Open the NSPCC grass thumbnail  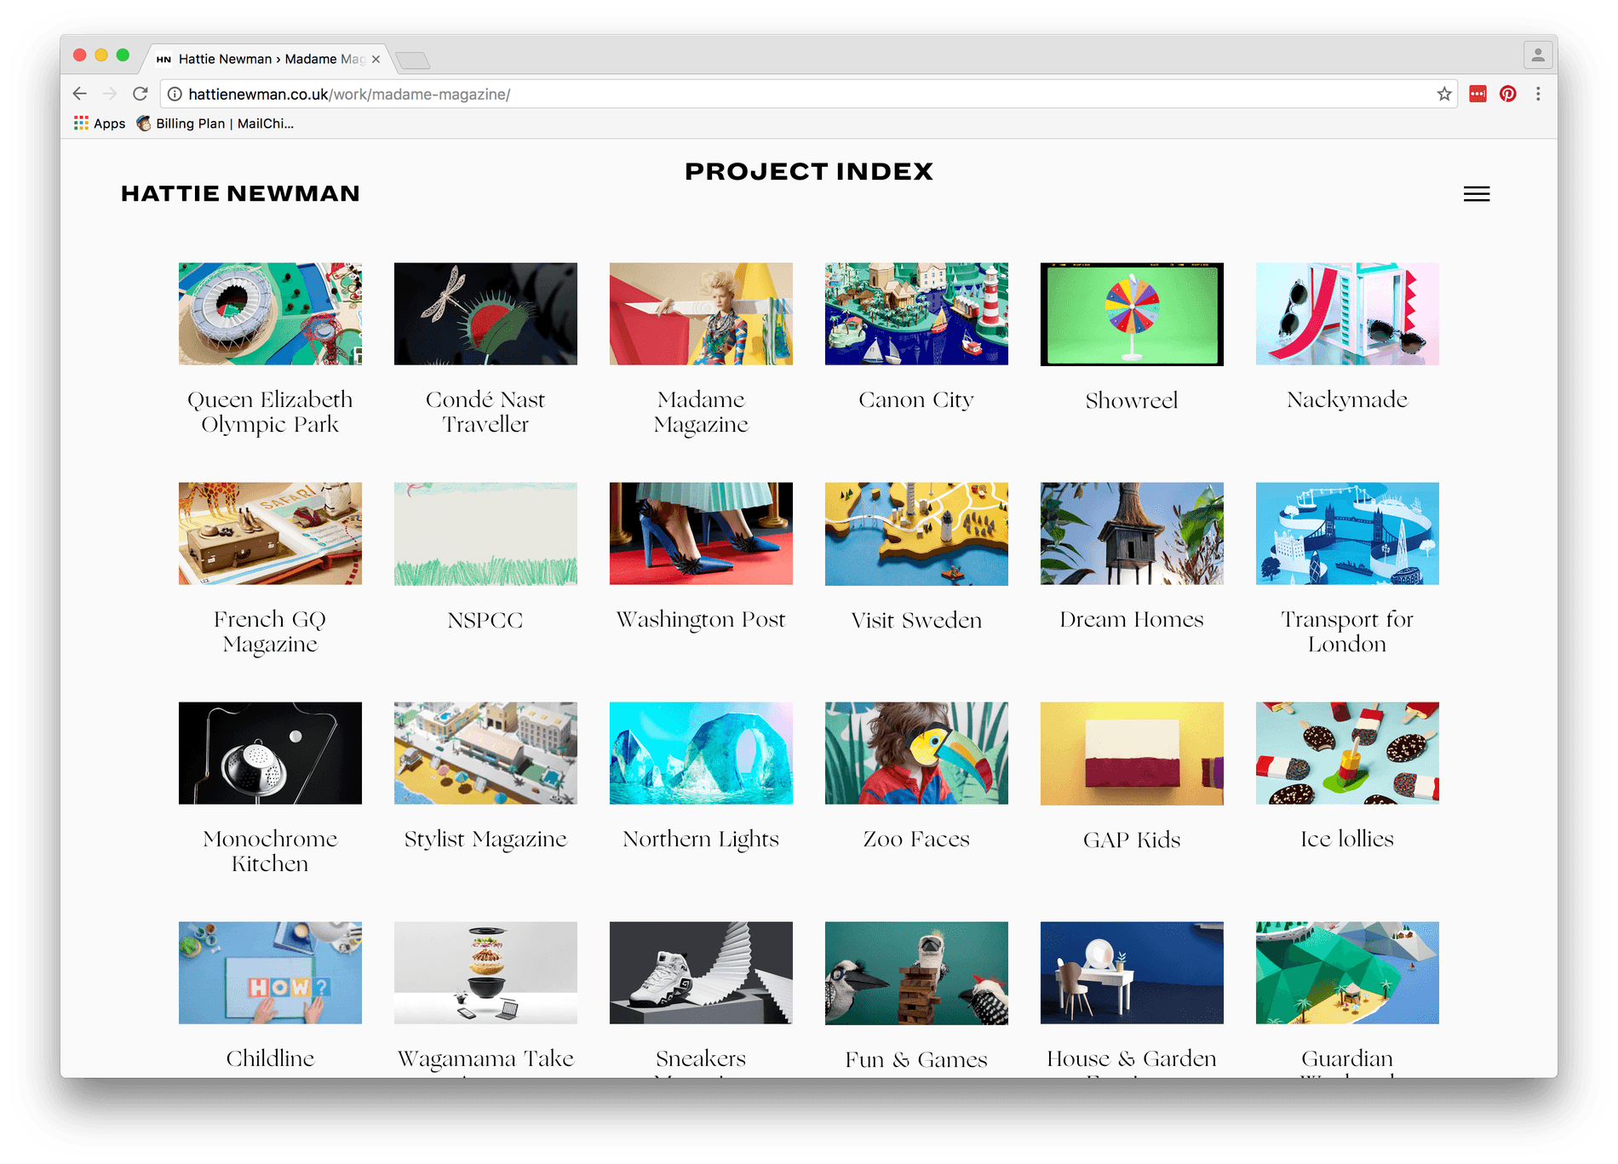485,533
